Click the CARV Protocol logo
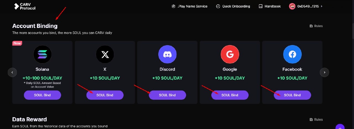 25,6
